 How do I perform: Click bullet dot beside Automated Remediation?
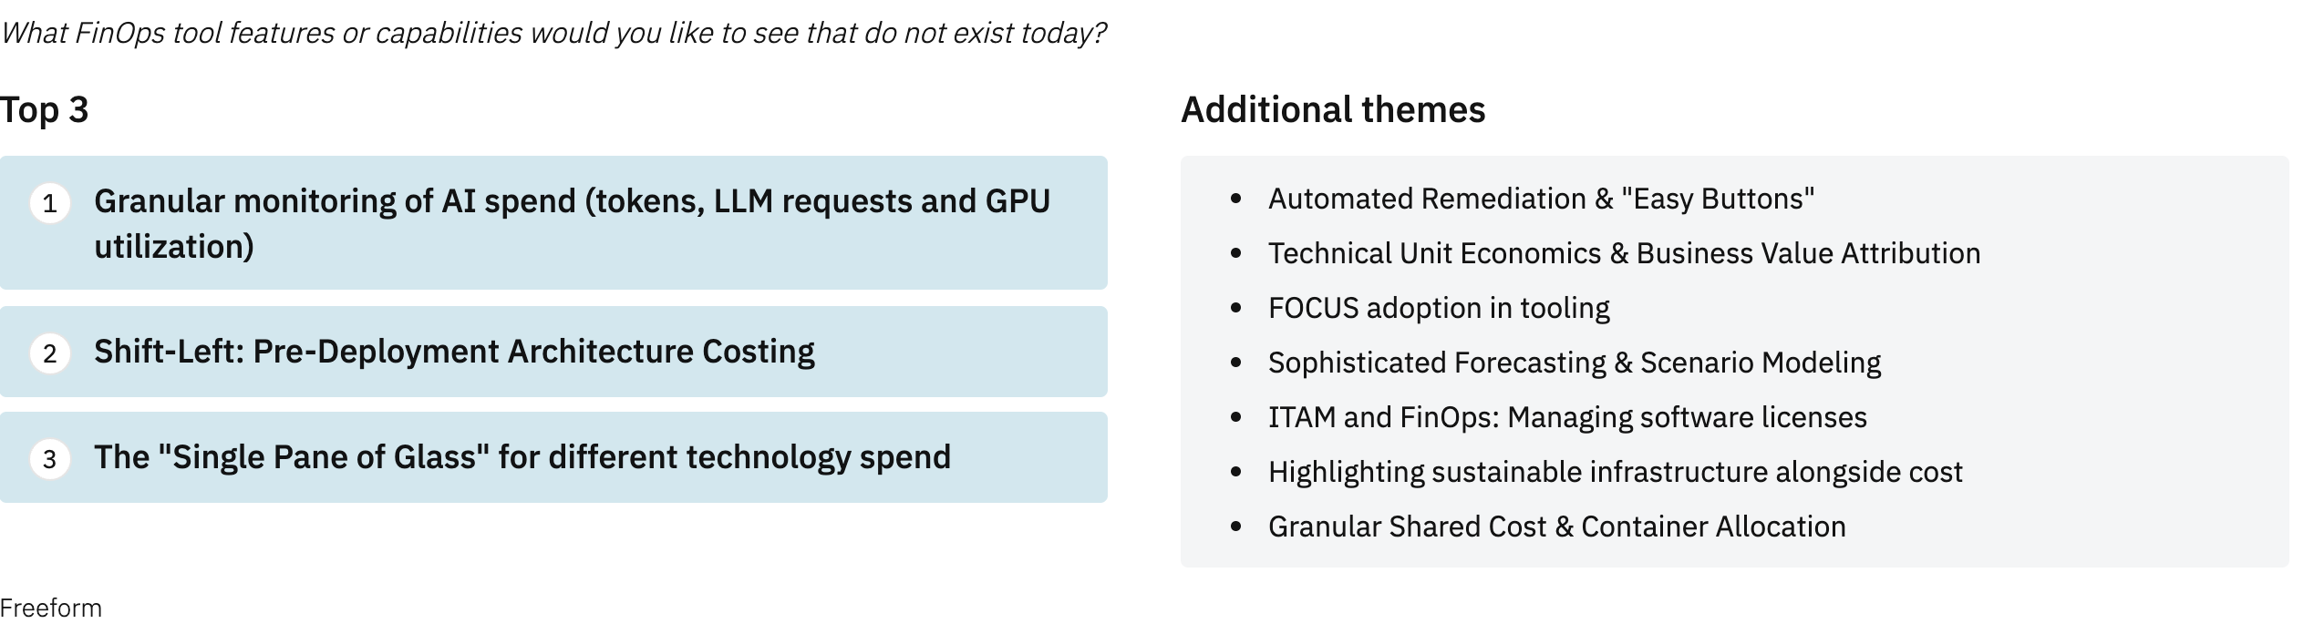pyautogui.click(x=1236, y=199)
